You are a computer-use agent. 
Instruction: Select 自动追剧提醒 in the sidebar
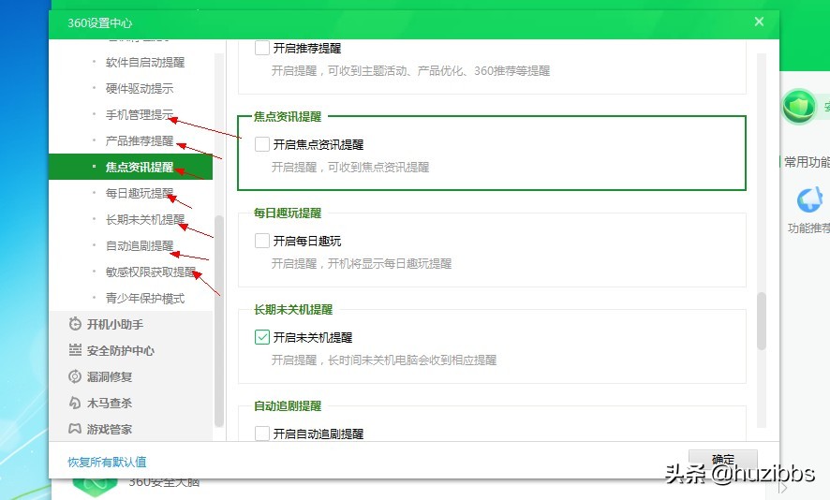pyautogui.click(x=140, y=246)
